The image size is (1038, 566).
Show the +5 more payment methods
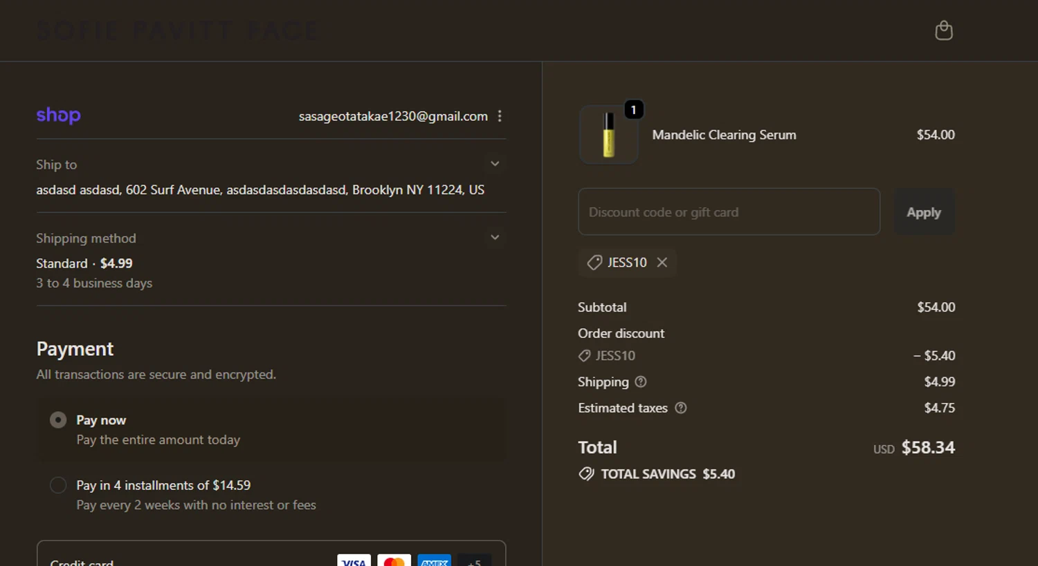click(474, 561)
